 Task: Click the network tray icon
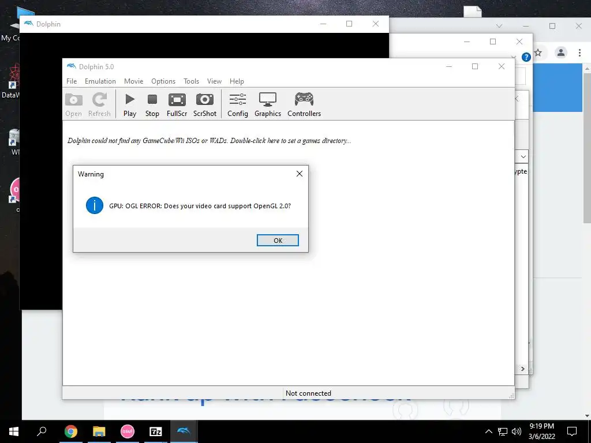(503, 431)
